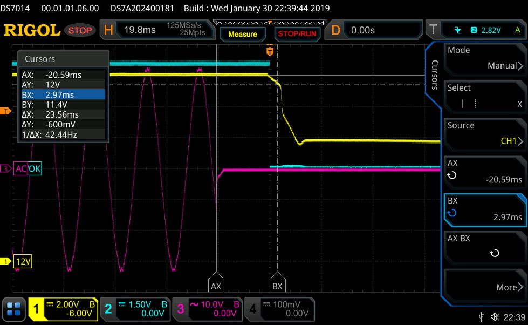Select the AY: 12V cursor row
Viewport: 528px width, 325px height.
click(x=63, y=85)
